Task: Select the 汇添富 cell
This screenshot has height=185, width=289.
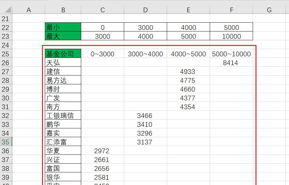Action: [63, 142]
